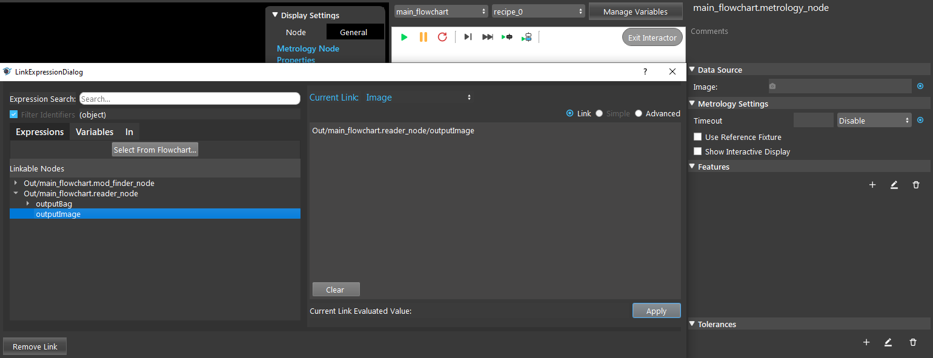Collapse the Data Source section

pos(692,70)
